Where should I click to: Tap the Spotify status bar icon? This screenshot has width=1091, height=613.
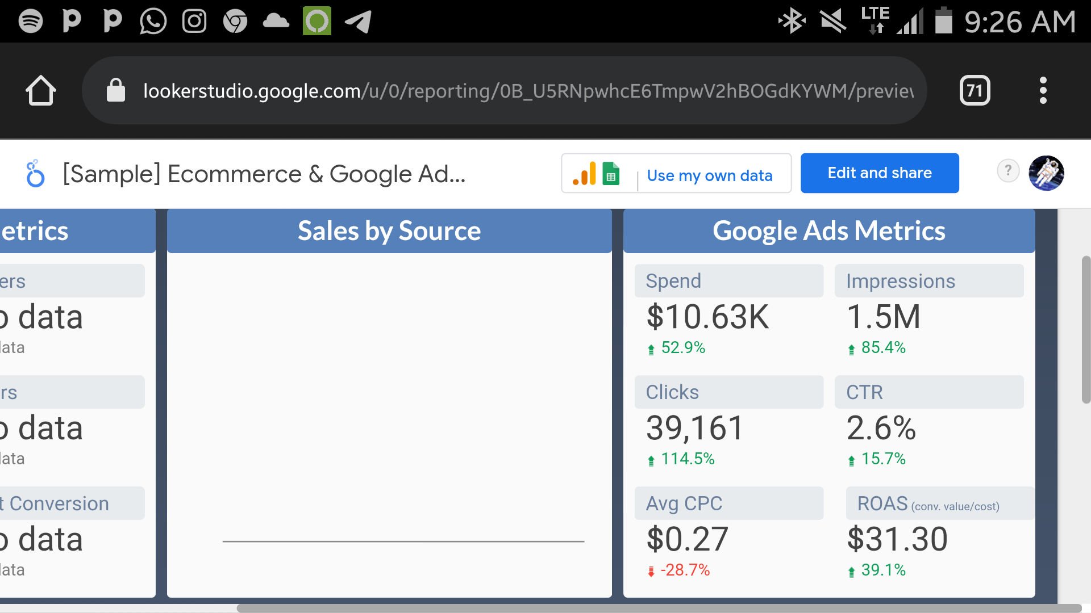[x=31, y=22]
